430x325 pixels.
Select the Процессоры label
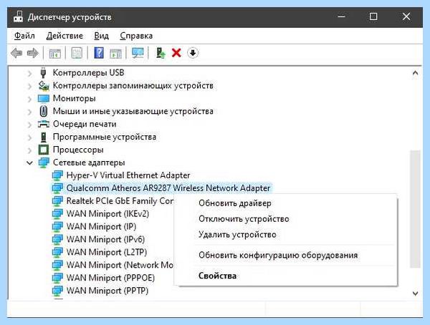(x=78, y=150)
